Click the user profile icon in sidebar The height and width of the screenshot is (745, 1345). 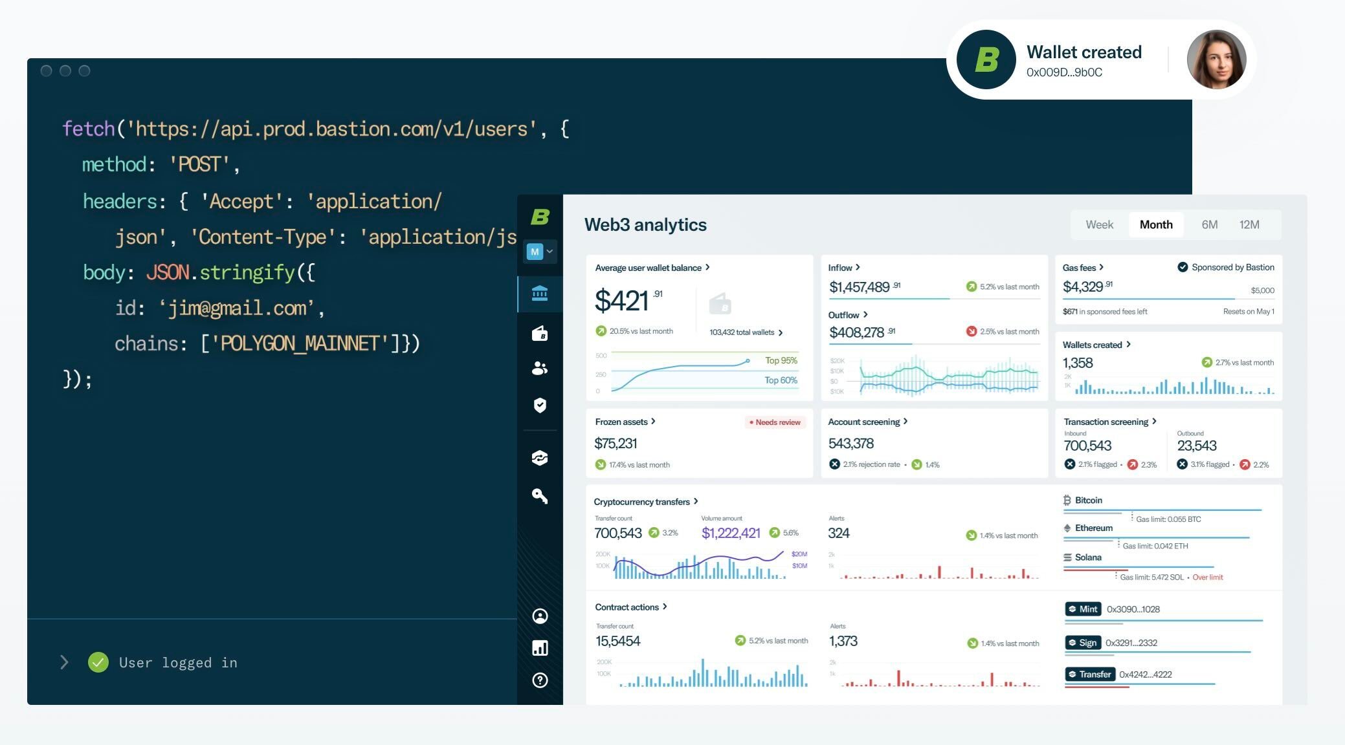[x=539, y=615]
